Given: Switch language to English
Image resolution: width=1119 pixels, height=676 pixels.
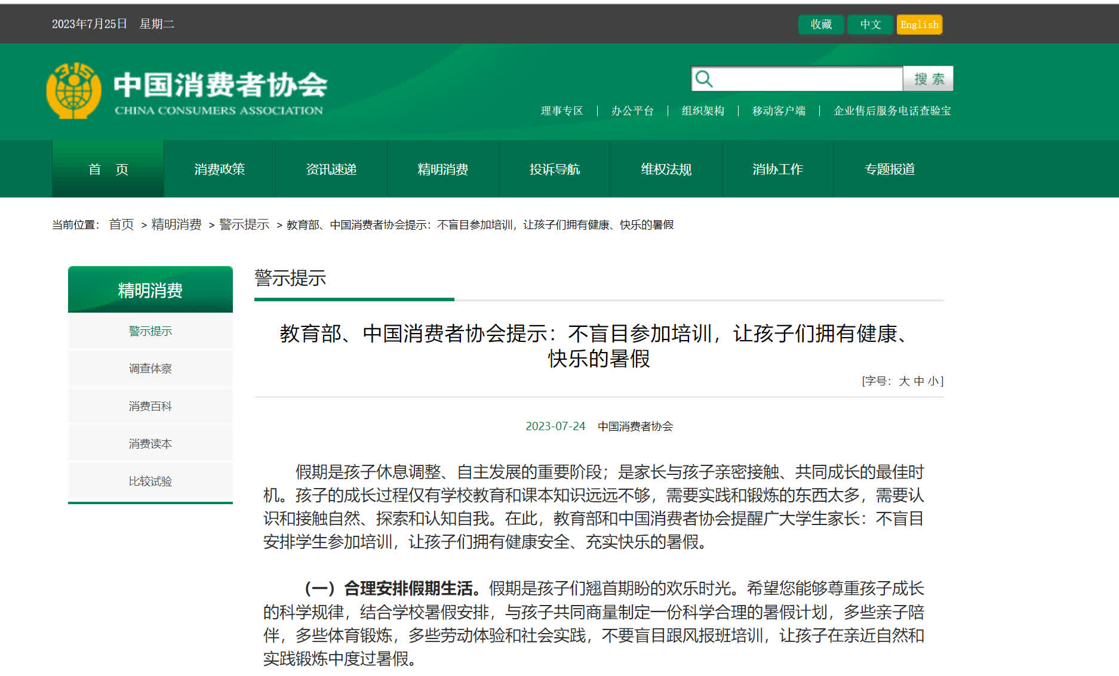Looking at the screenshot, I should 919,24.
